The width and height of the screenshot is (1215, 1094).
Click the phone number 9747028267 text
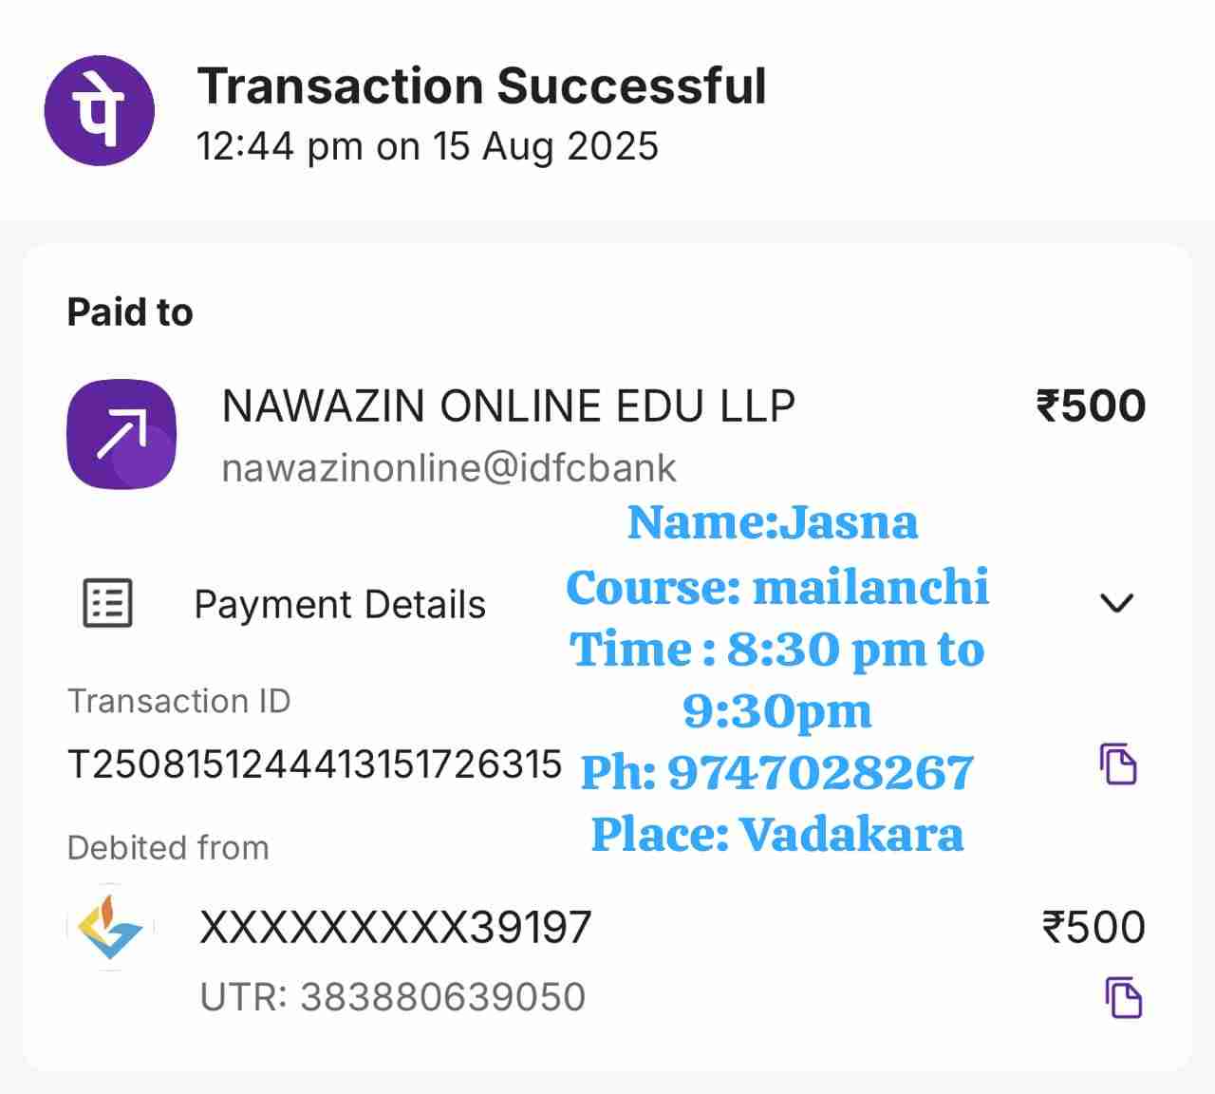point(820,772)
